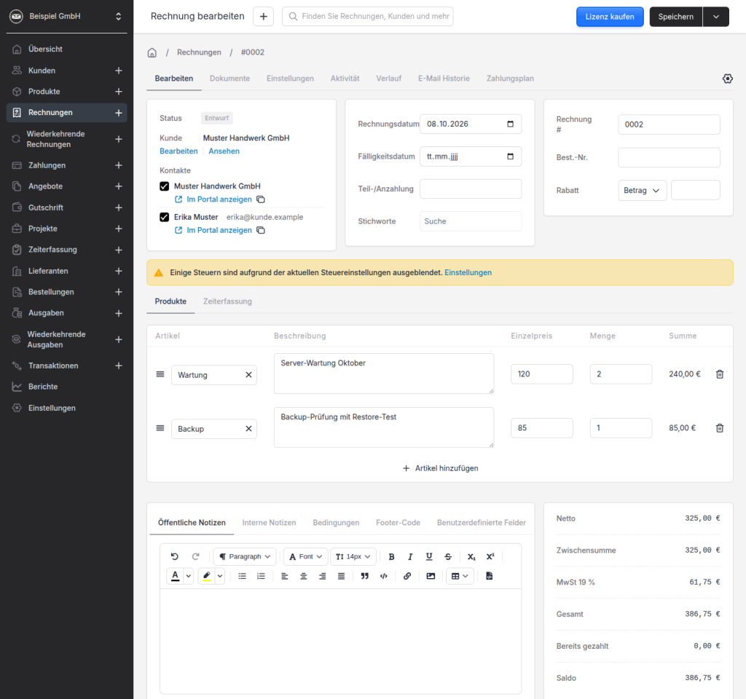This screenshot has height=699, width=746.
Task: Toggle underline formatting in notes editor
Action: point(429,556)
